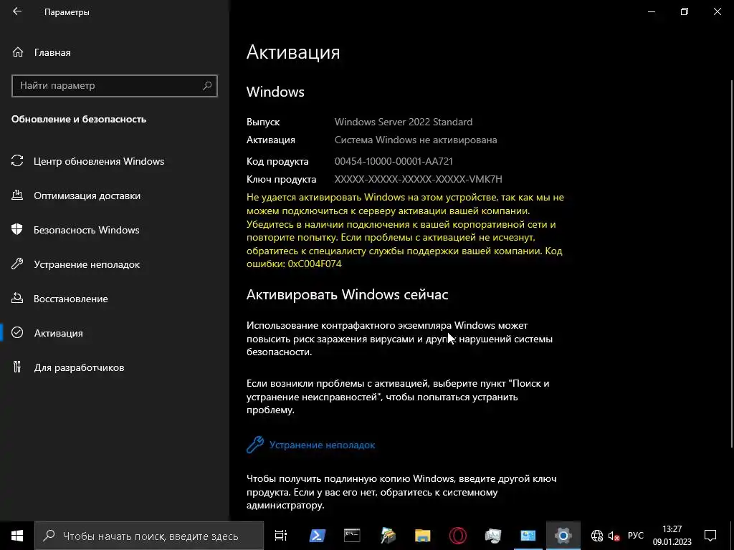Select Активация in the sidebar
734x550 pixels.
[59, 334]
